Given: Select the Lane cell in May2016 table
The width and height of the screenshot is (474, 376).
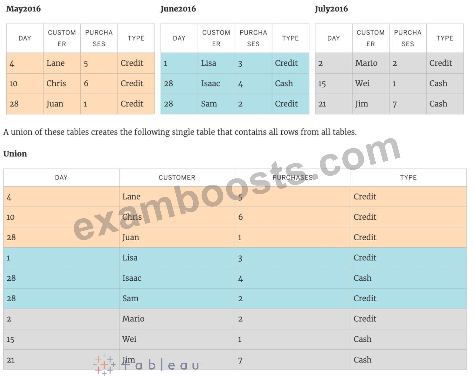Looking at the screenshot, I should [x=62, y=63].
